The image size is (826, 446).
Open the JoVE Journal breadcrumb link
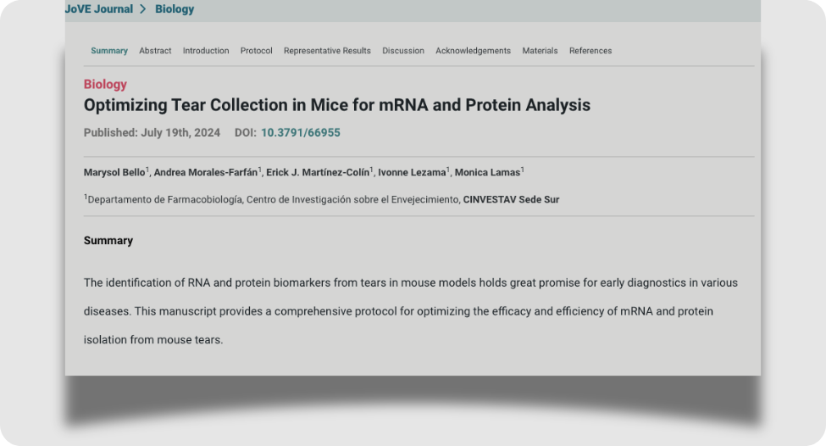99,9
